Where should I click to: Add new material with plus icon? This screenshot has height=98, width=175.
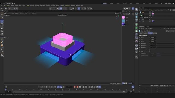124,14
